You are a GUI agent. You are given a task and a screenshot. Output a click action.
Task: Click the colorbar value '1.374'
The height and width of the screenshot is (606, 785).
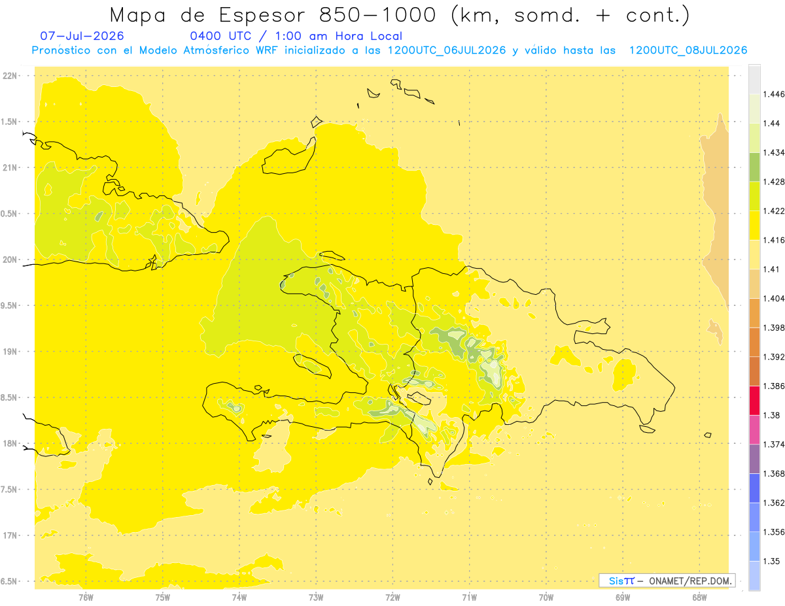(x=774, y=445)
